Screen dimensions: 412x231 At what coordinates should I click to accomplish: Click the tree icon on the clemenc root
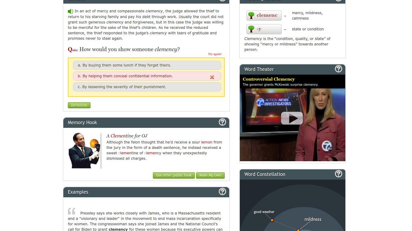point(251,15)
